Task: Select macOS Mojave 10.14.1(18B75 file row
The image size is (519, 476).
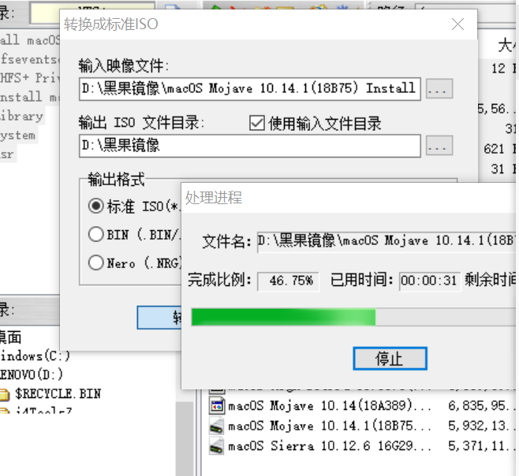Action: point(363,426)
